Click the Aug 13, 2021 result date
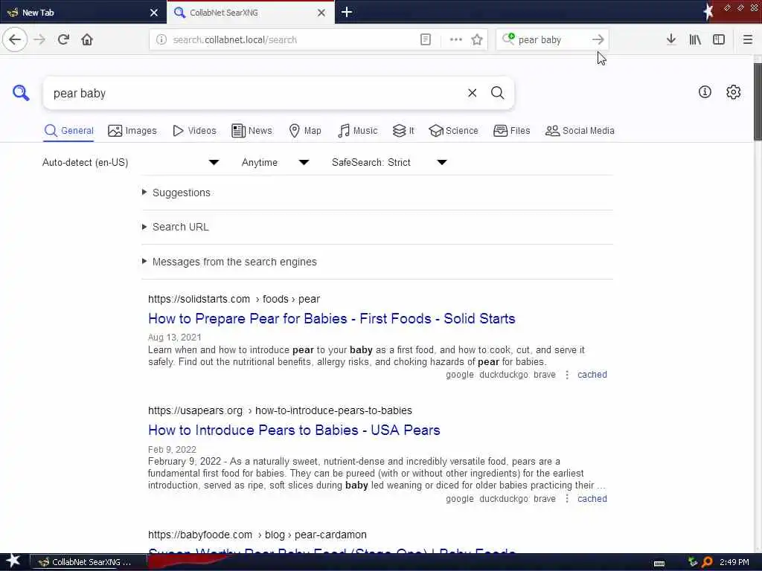This screenshot has width=762, height=571. (x=174, y=337)
